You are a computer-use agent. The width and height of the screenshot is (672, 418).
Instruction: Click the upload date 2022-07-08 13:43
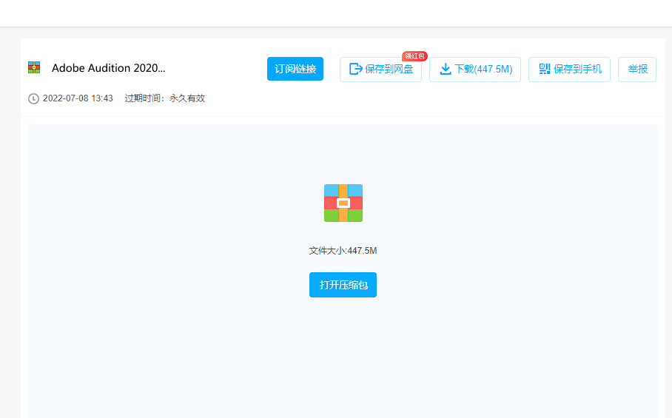(x=78, y=98)
